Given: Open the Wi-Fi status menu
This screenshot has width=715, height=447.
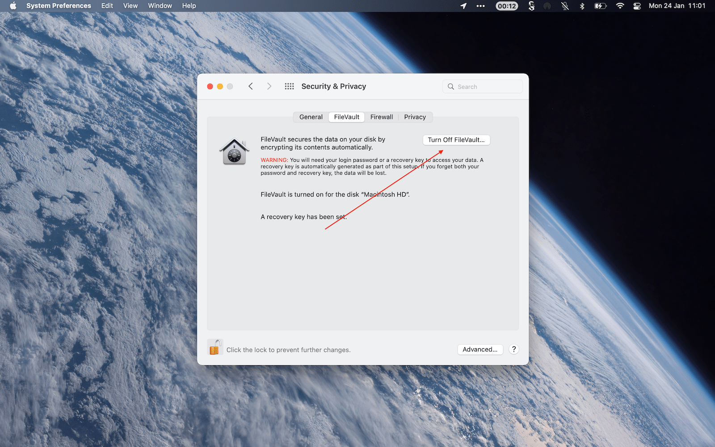Looking at the screenshot, I should (620, 6).
